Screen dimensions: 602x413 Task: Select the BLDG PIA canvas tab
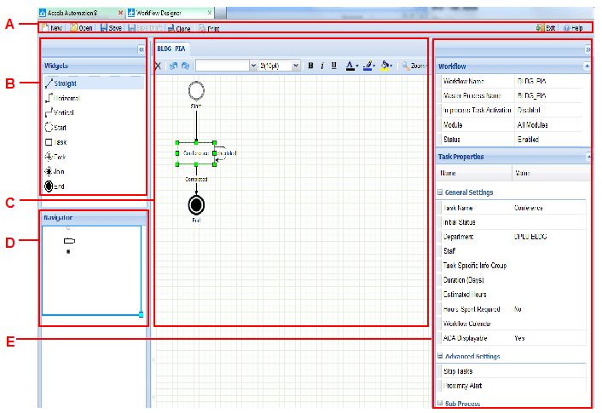(173, 49)
